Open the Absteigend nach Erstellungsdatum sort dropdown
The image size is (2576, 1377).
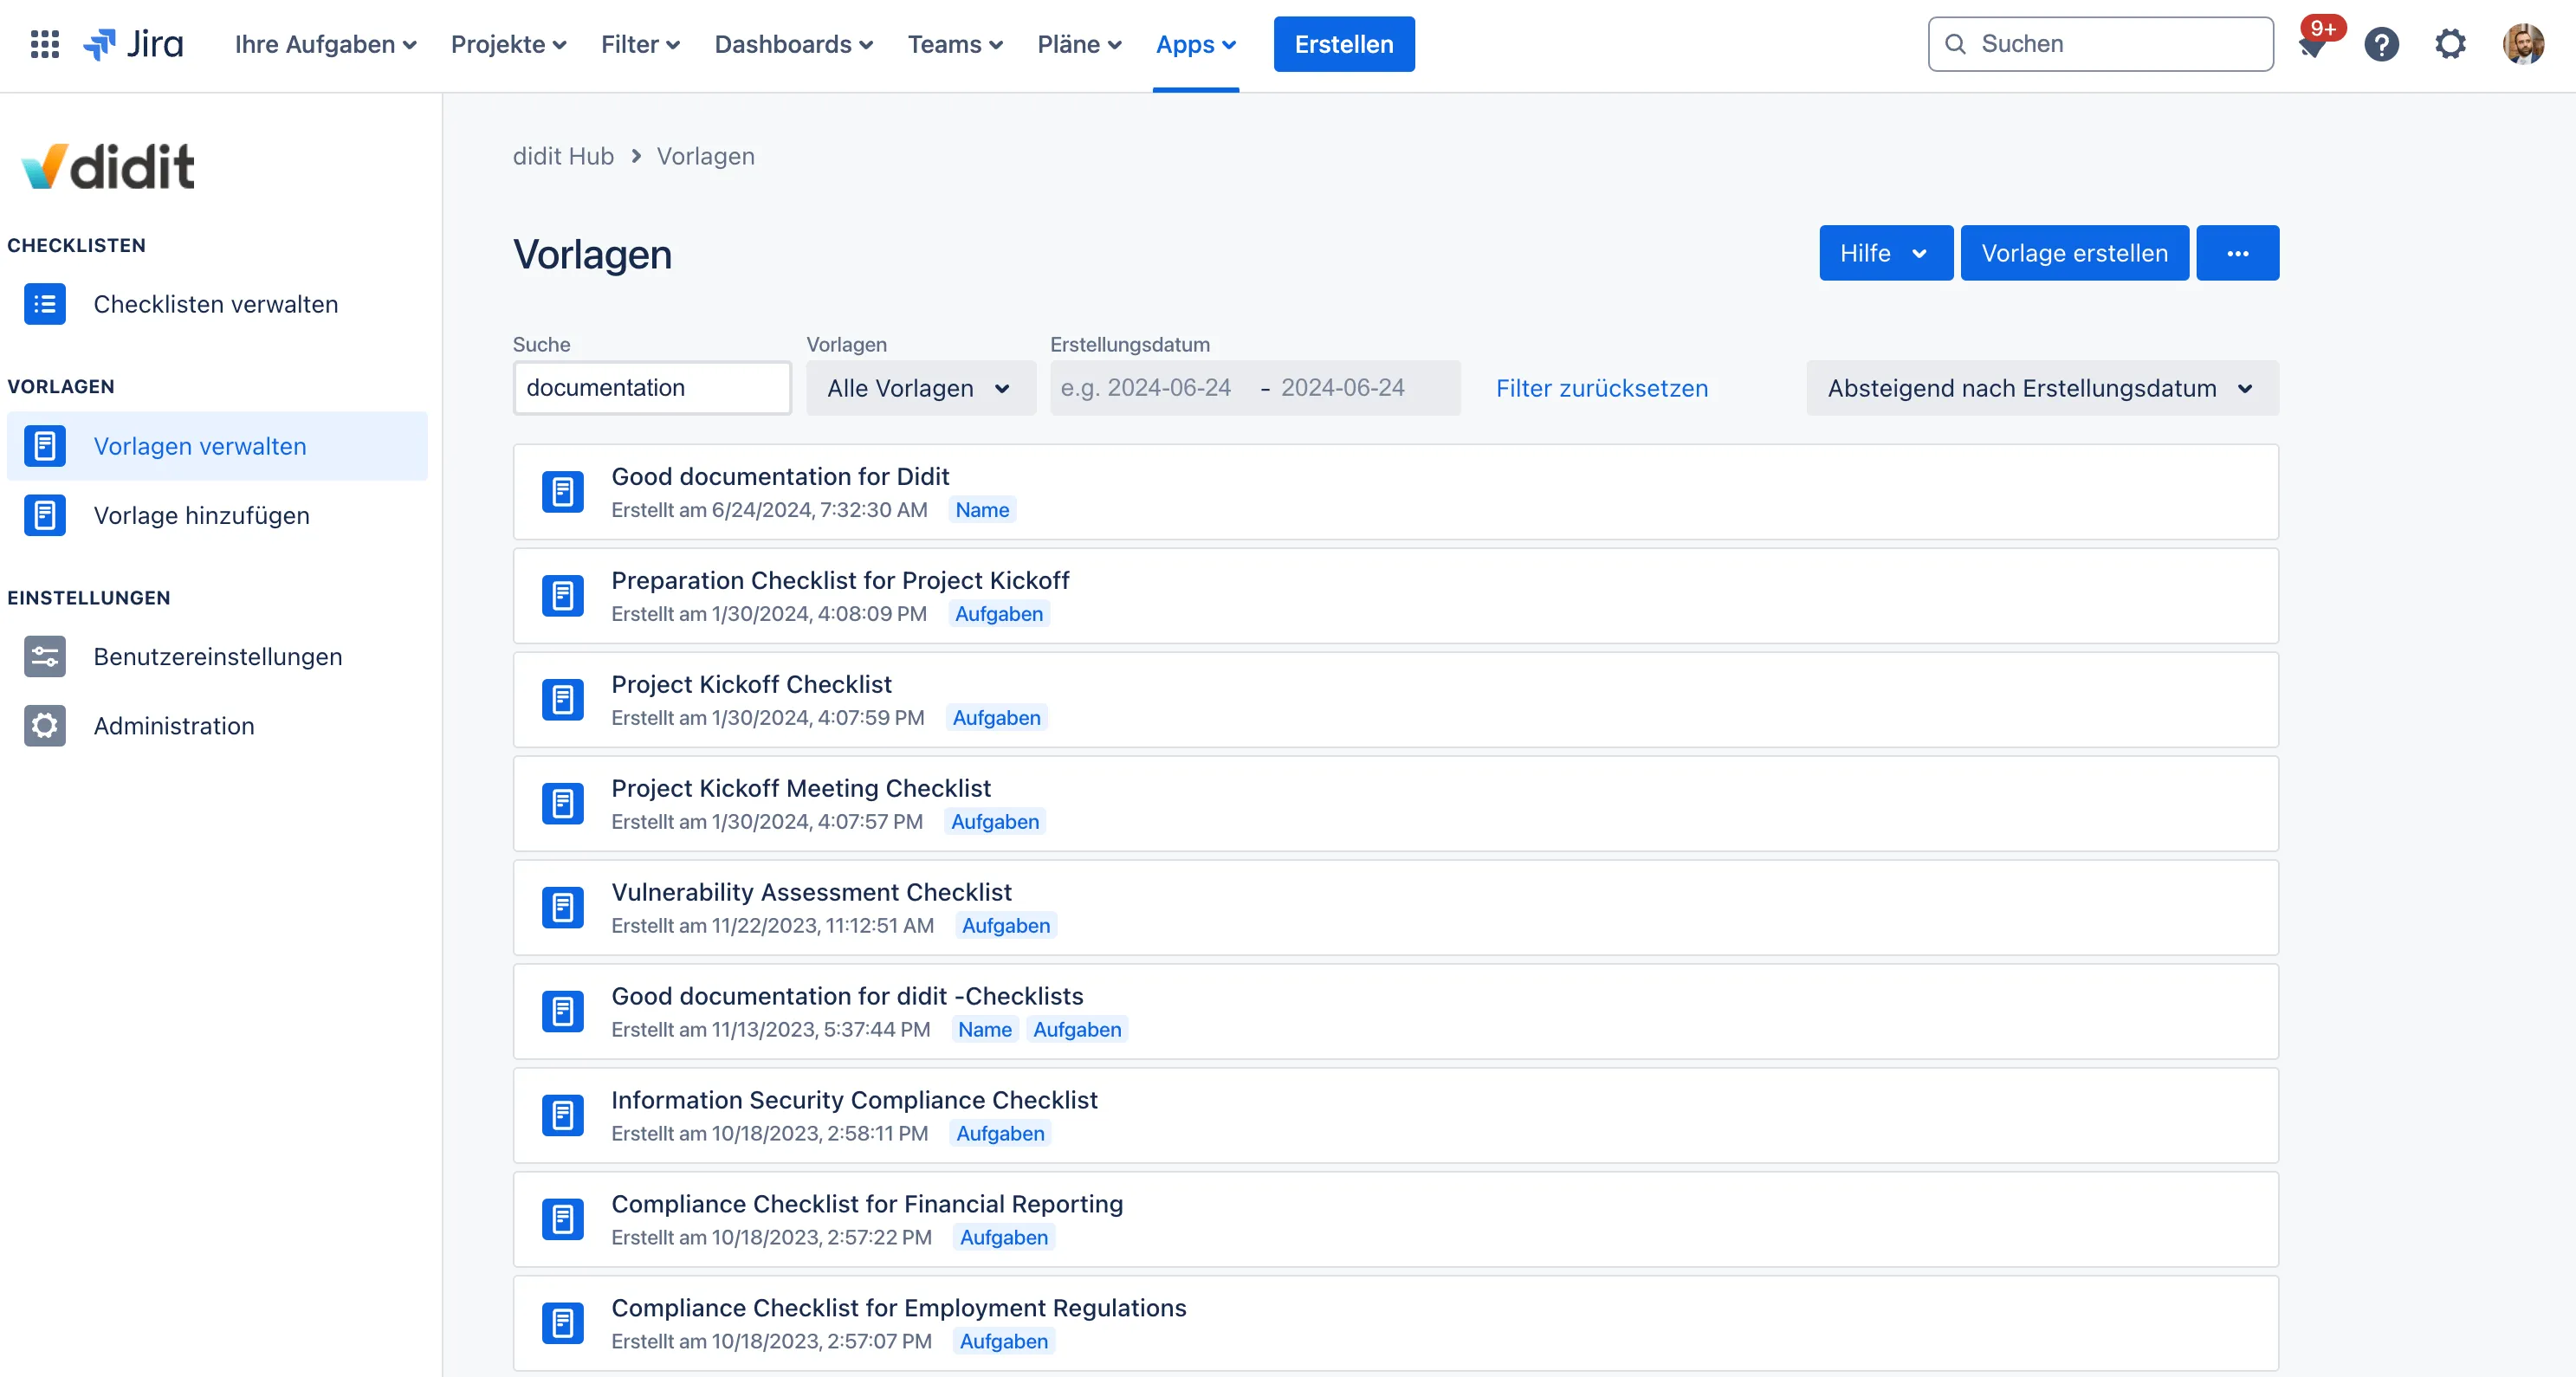[2042, 388]
